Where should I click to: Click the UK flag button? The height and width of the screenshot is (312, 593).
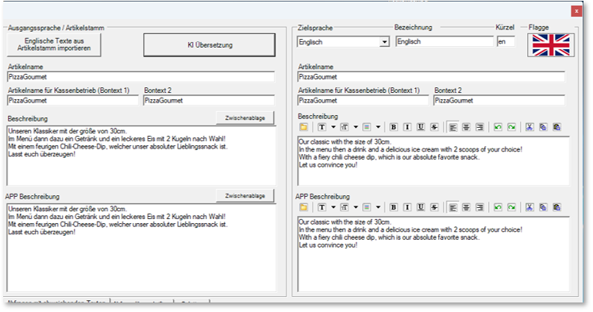point(551,45)
